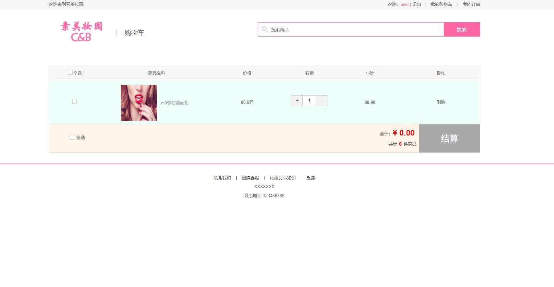Click the subtotal value 80.90
Image resolution: width=554 pixels, height=287 pixels.
pos(370,102)
